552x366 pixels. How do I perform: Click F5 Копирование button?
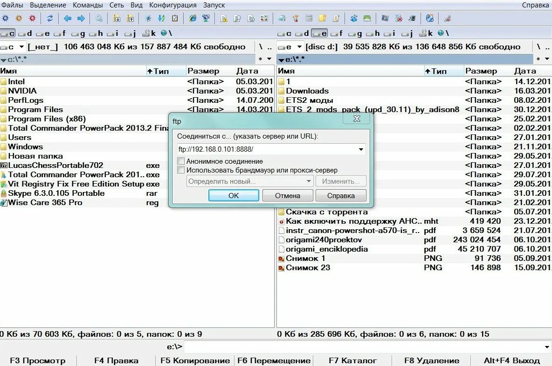click(x=195, y=361)
